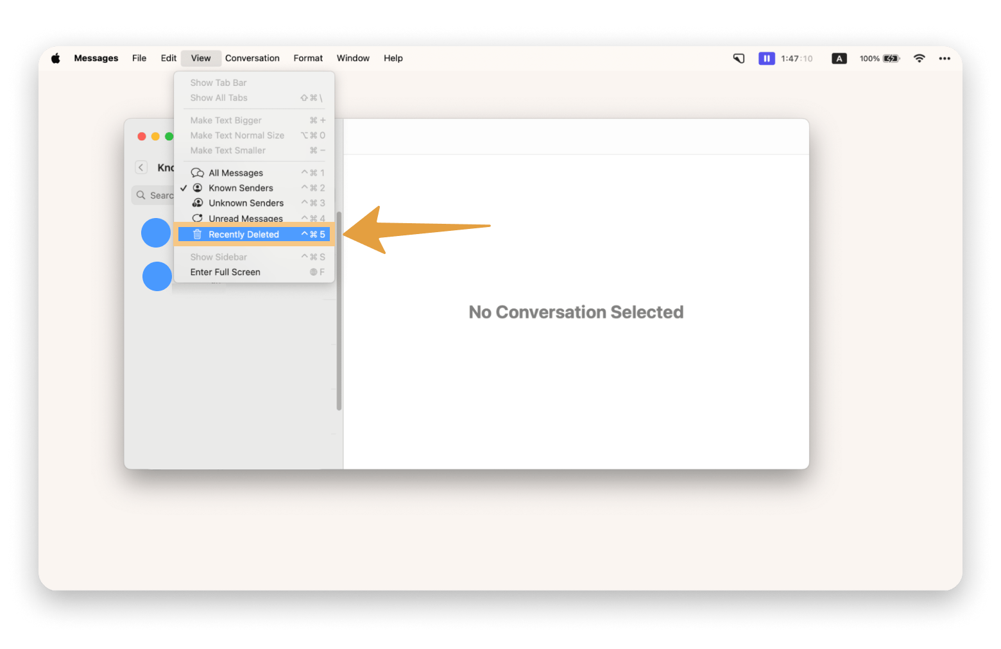This screenshot has height=649, width=1001.
Task: Click the Unread Messages bubble icon
Action: (x=198, y=218)
